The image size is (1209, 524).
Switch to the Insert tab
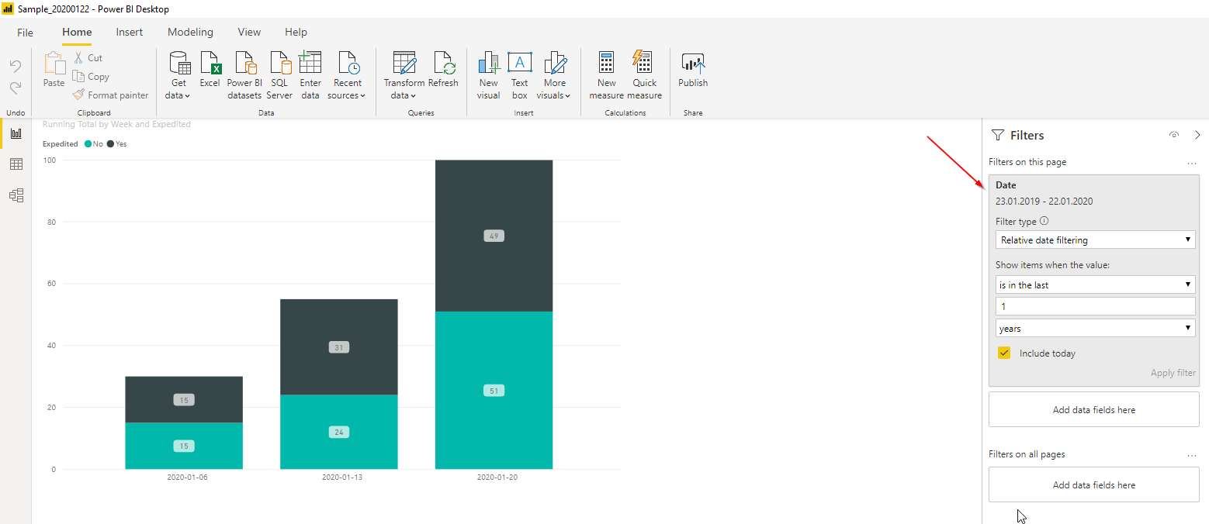130,33
